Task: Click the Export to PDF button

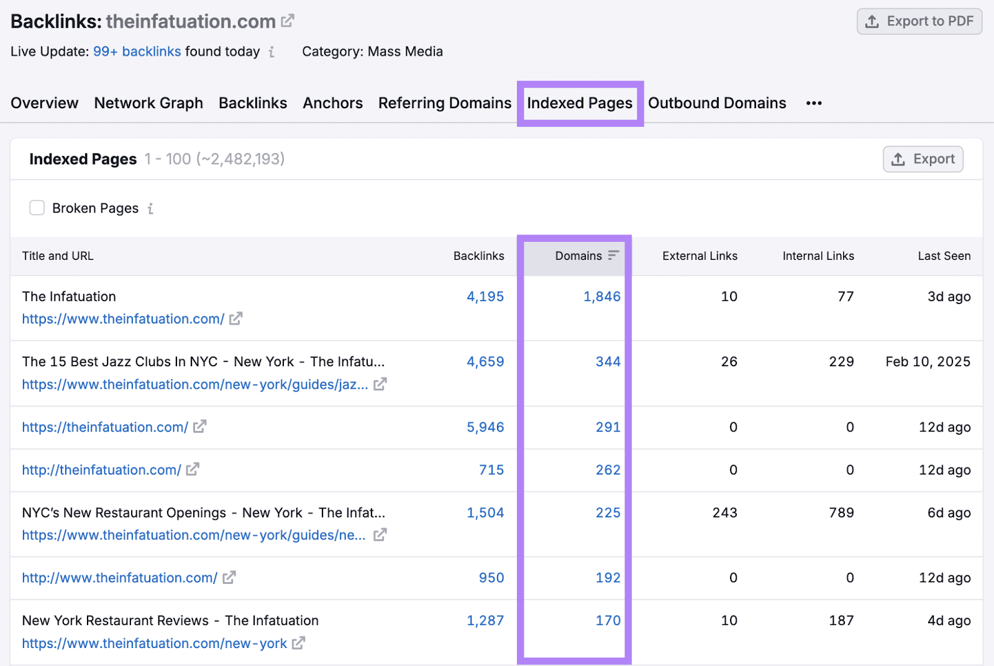Action: [x=919, y=21]
